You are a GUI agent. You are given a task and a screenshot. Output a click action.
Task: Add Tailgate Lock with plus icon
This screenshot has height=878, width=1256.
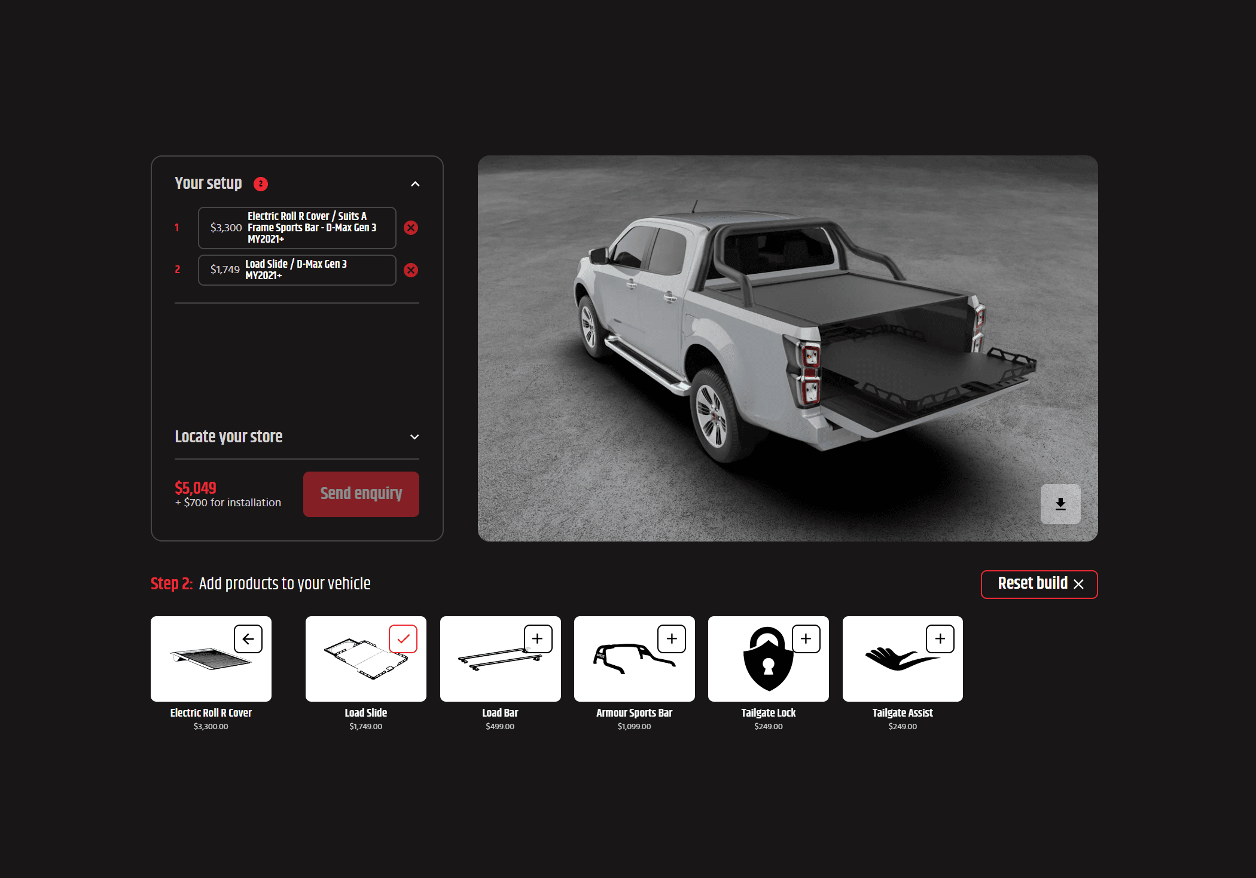click(806, 639)
